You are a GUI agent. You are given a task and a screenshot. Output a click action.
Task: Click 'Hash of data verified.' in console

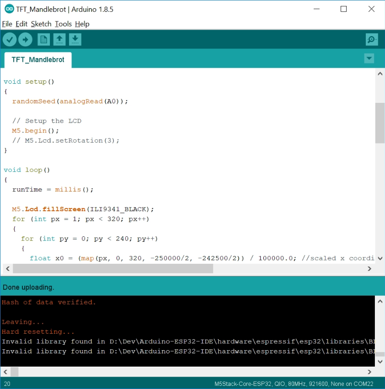click(x=48, y=302)
